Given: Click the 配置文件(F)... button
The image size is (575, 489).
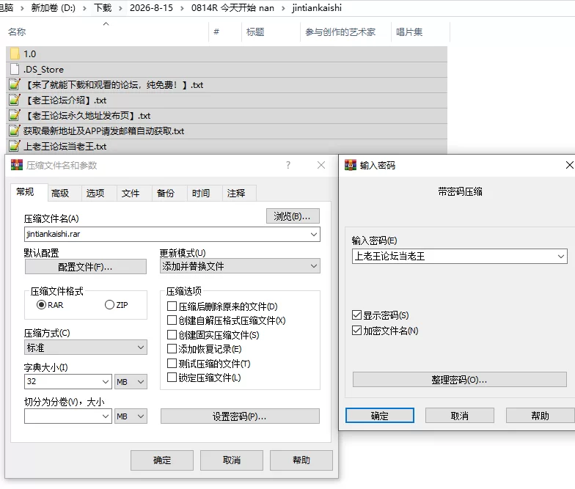Looking at the screenshot, I should (x=85, y=267).
